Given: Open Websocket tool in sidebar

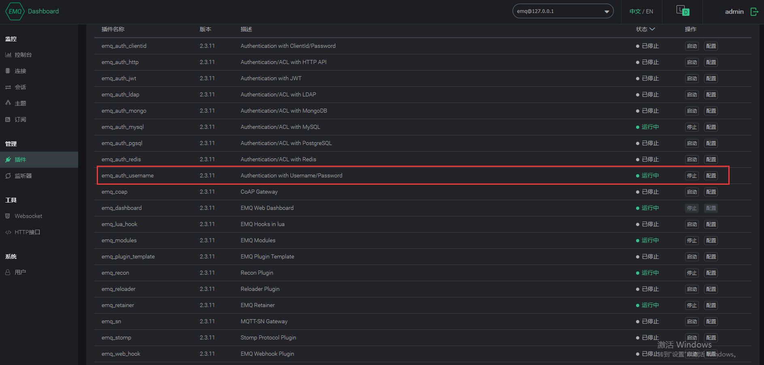Looking at the screenshot, I should click(39, 216).
